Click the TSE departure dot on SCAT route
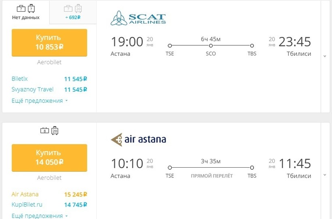This screenshot has height=219, width=332. coord(170,46)
